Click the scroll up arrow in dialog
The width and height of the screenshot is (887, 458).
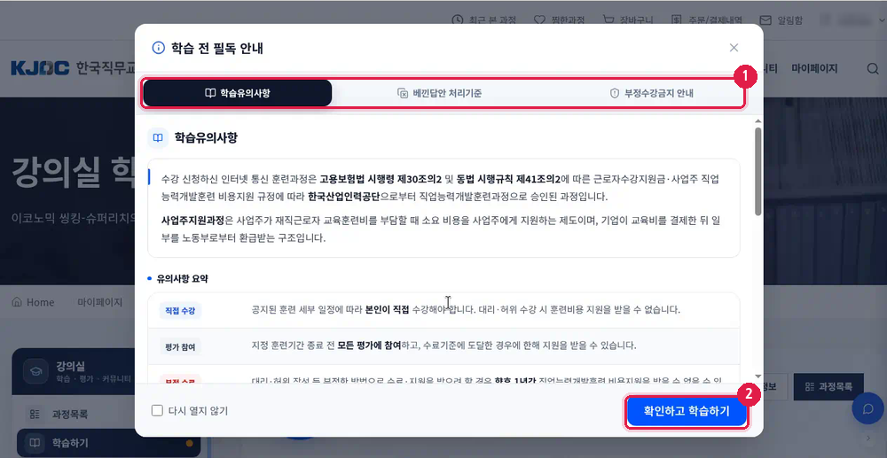(x=758, y=120)
